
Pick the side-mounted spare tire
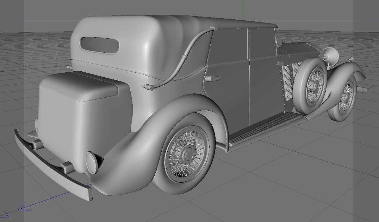tap(310, 86)
